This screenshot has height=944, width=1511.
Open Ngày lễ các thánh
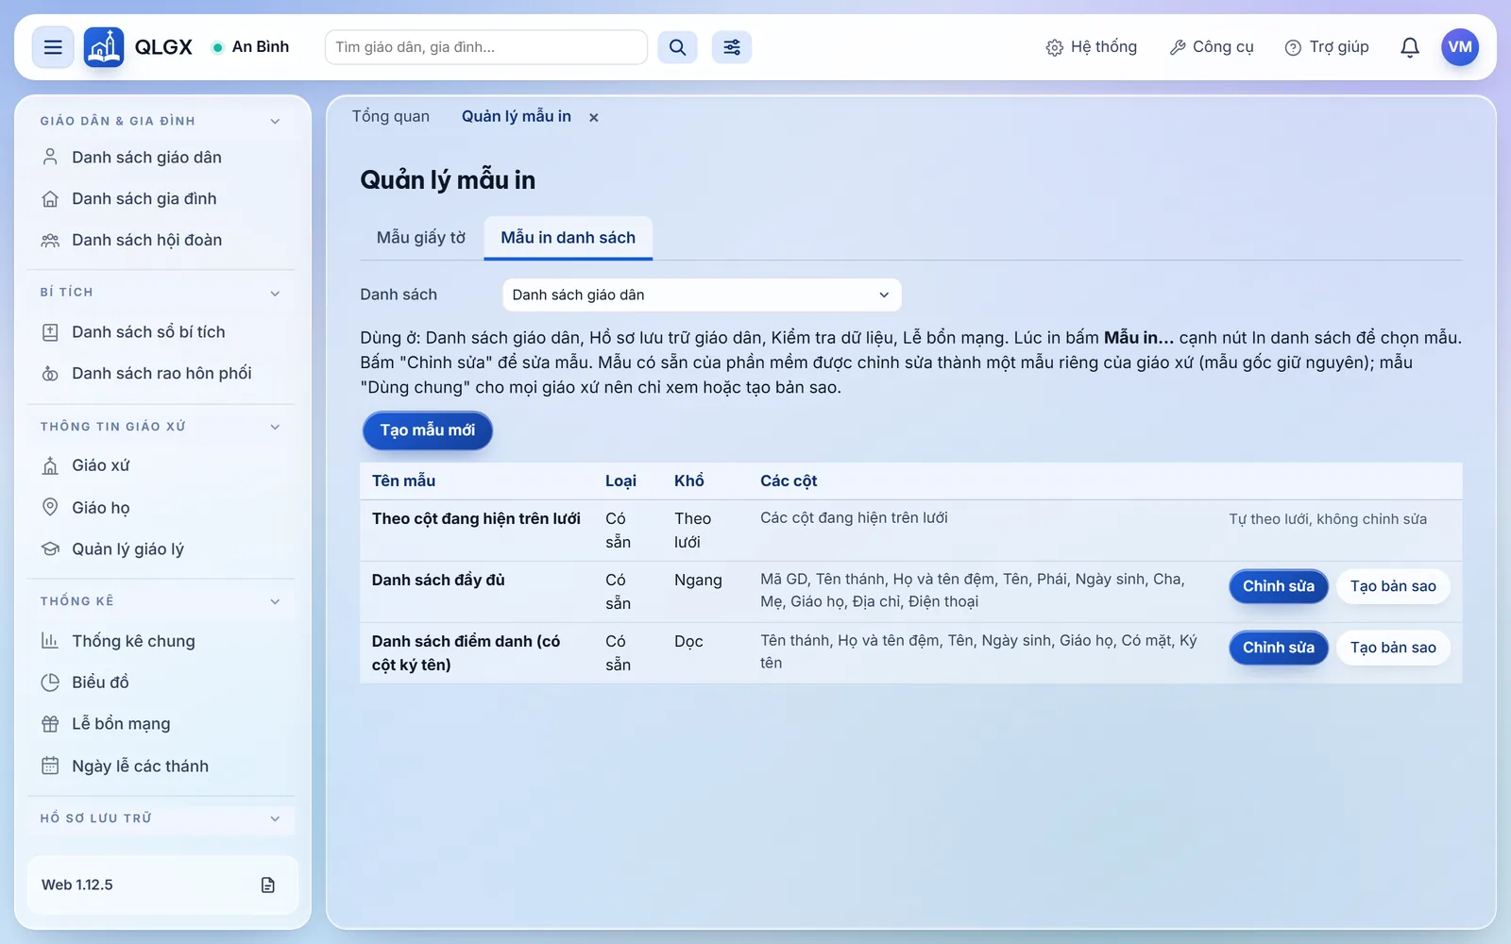point(161,767)
